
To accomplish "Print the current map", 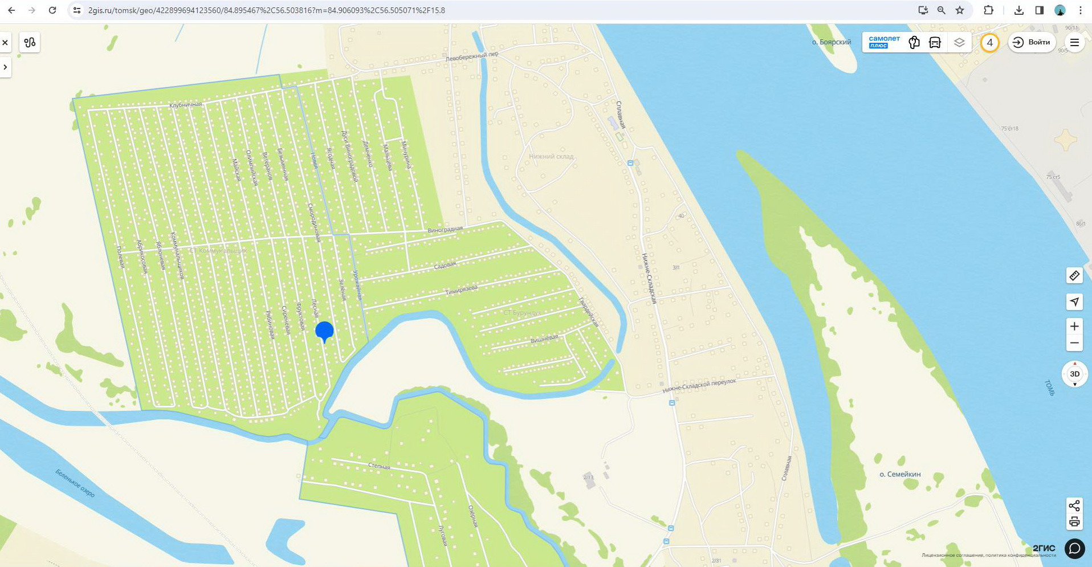I will [1074, 521].
